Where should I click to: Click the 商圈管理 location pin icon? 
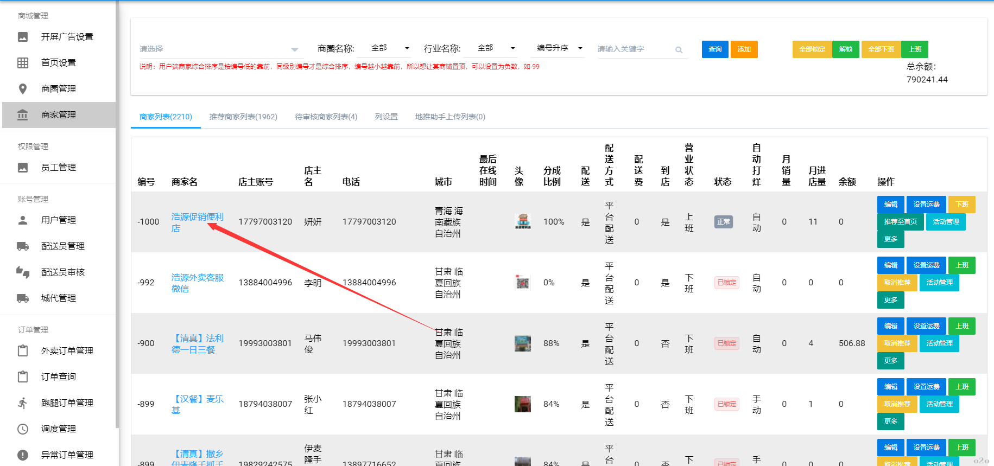(23, 89)
